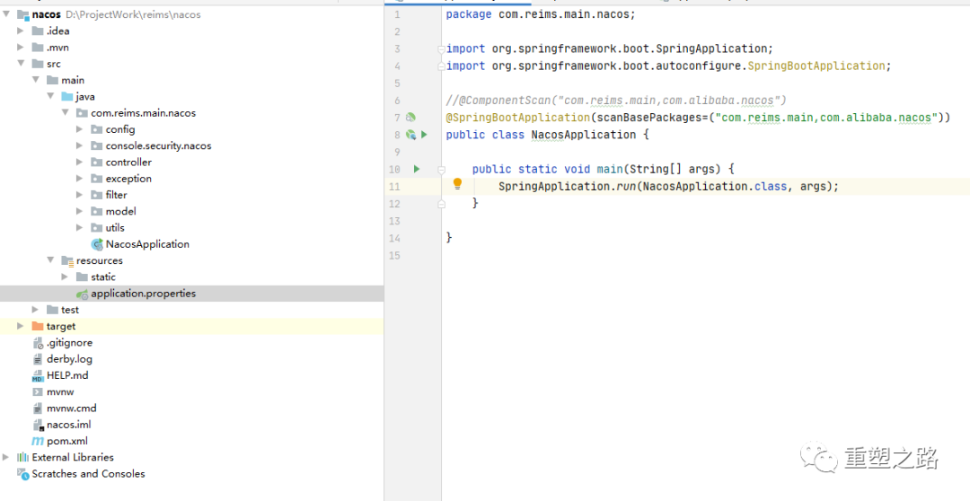Click the derby.log file icon
This screenshot has height=501, width=970.
coord(38,359)
